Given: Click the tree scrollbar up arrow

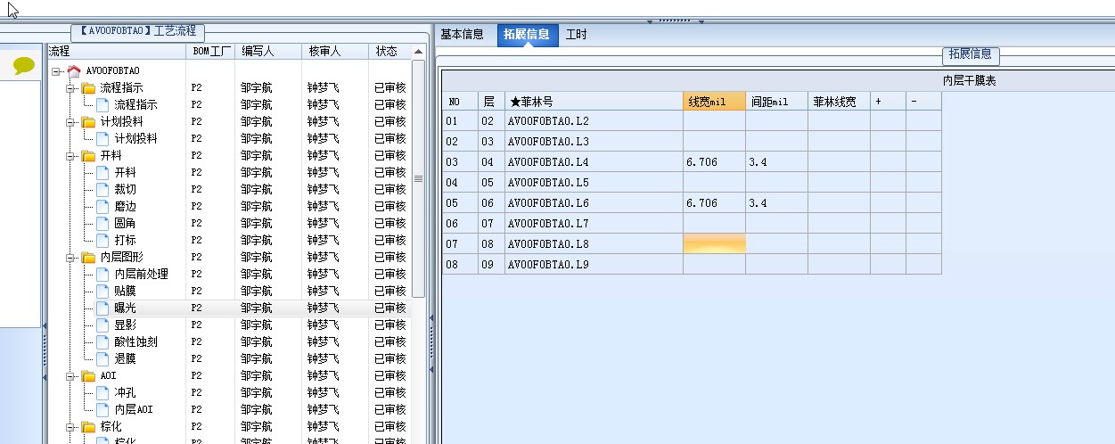Looking at the screenshot, I should [419, 51].
